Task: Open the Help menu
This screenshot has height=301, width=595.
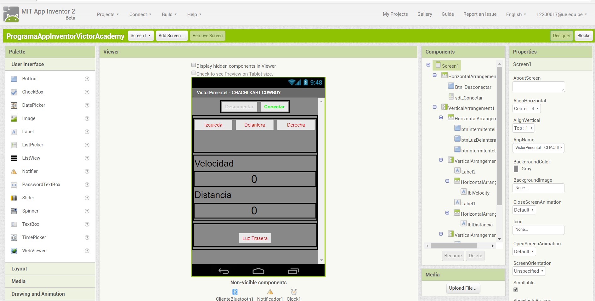Action: pyautogui.click(x=194, y=14)
